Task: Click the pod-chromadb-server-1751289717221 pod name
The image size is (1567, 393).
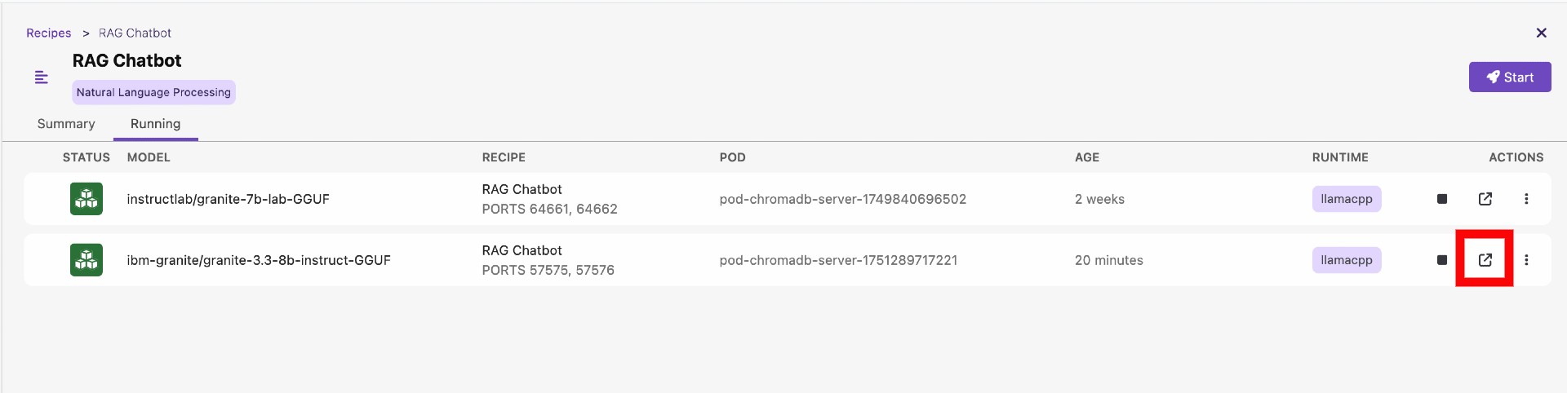Action: coord(838,260)
